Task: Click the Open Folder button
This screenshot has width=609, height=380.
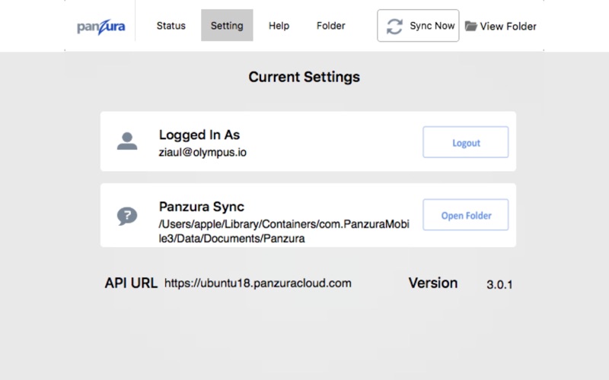Action: (x=466, y=215)
